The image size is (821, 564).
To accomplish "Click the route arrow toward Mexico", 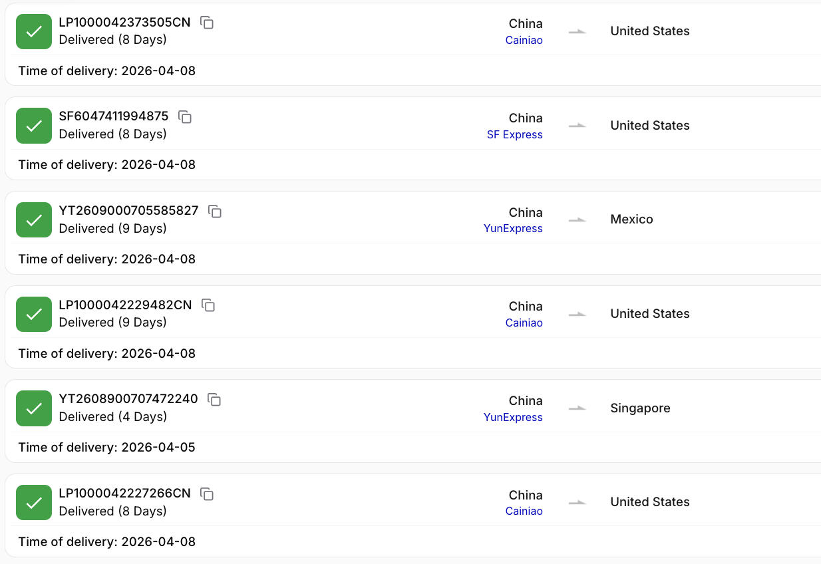I will point(577,219).
